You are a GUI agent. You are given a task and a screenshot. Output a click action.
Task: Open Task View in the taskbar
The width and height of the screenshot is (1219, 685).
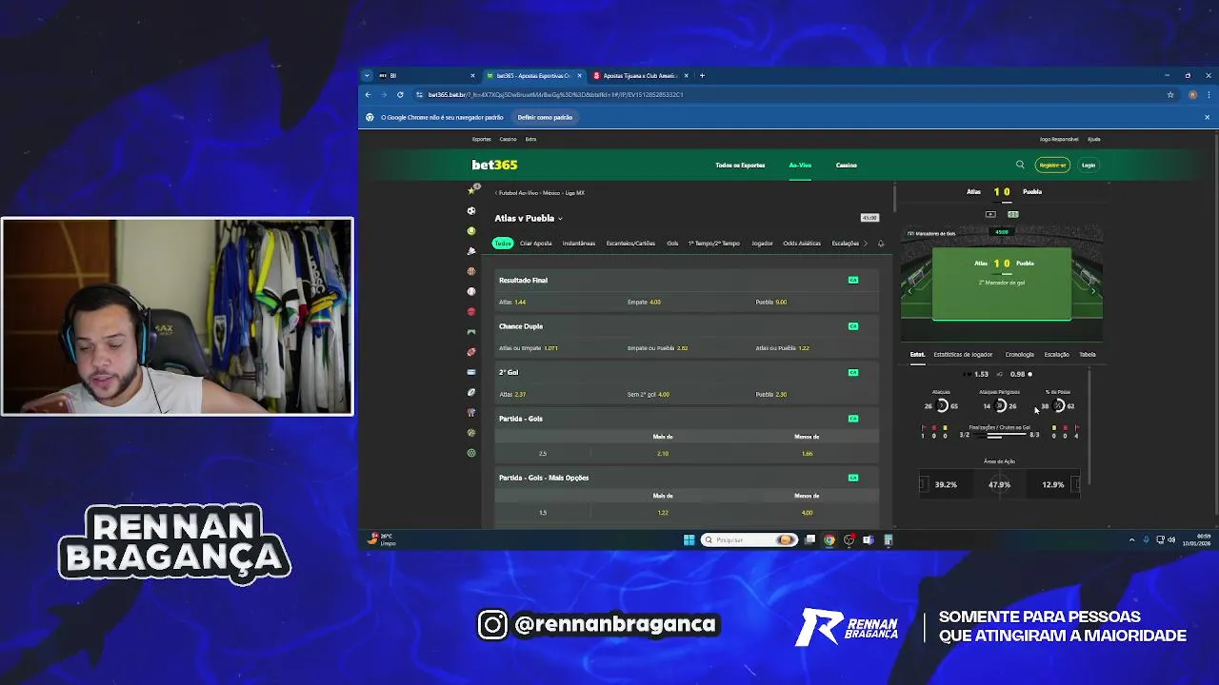click(809, 539)
